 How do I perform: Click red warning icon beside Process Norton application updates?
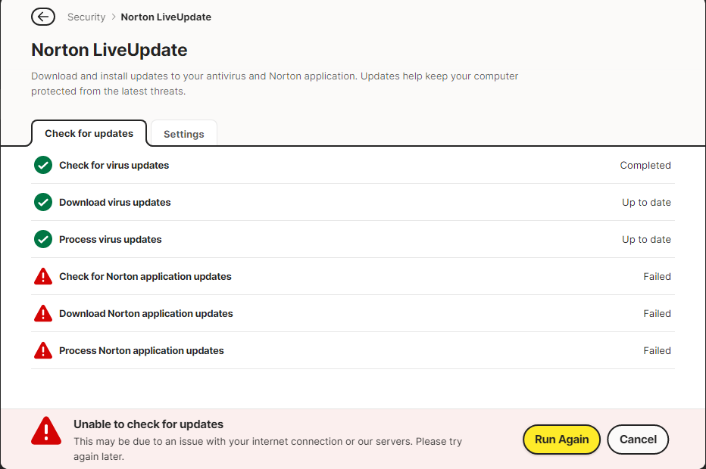pyautogui.click(x=43, y=350)
